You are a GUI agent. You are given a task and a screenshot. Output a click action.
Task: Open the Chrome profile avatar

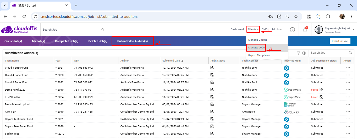[x=342, y=16]
